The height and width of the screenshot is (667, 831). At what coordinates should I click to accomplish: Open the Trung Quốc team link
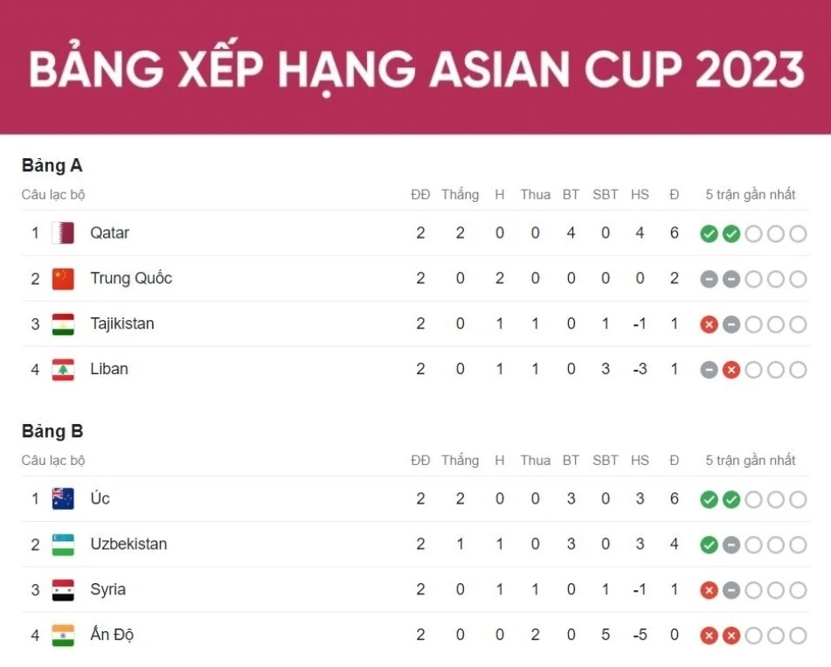(x=131, y=279)
